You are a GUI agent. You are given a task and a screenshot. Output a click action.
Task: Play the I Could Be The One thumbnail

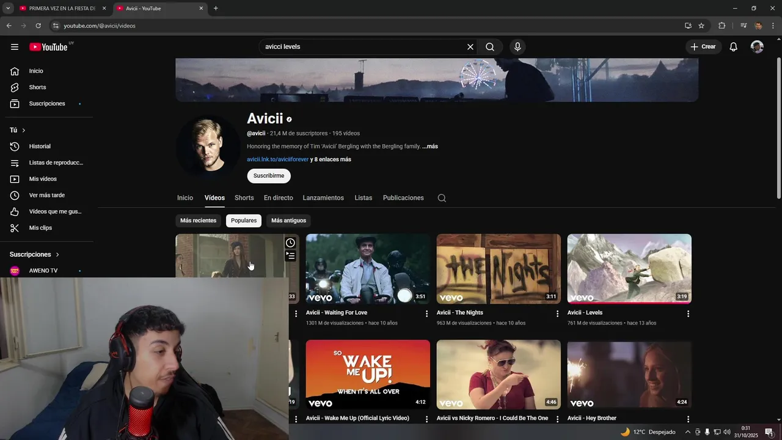[499, 375]
